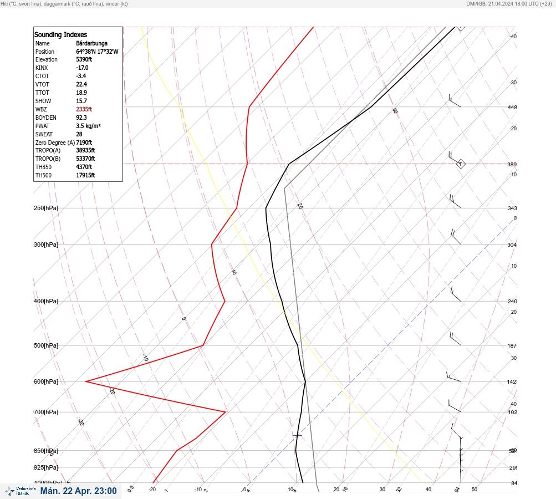This screenshot has width=556, height=499.
Task: Click the TROPO(B) value '53370ft'
Action: click(85, 159)
